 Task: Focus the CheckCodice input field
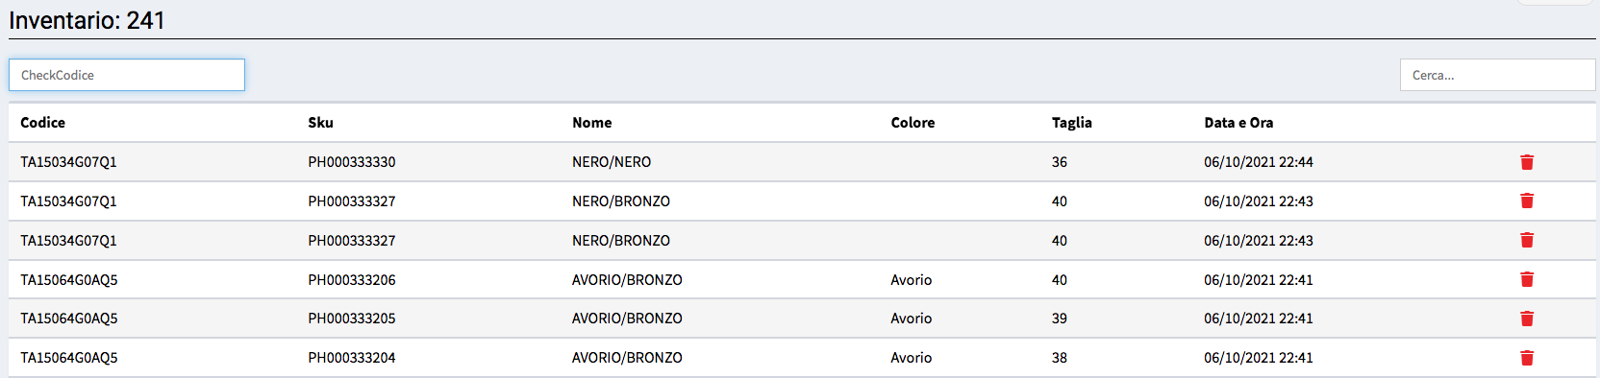127,75
